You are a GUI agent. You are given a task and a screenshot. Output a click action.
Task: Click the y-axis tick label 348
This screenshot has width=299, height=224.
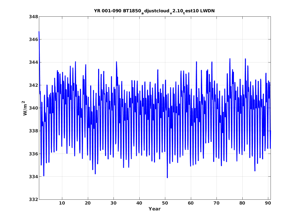(x=33, y=17)
